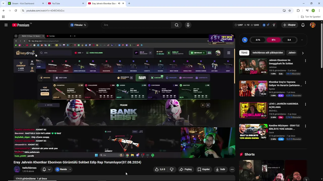Open Chrome media controls icon
Image resolution: width=323 pixels, height=181 pixels.
tap(307, 11)
